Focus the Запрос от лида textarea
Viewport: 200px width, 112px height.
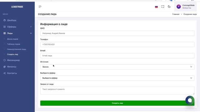click(117, 91)
